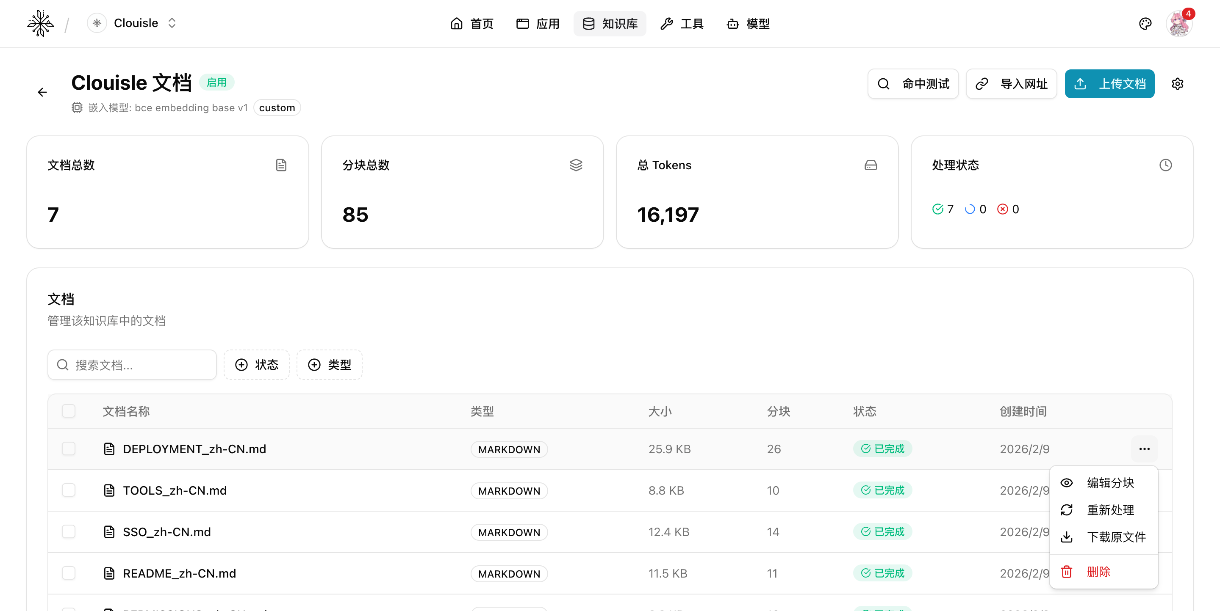This screenshot has width=1220, height=611.
Task: Click the 上传文档 button
Action: tap(1109, 84)
